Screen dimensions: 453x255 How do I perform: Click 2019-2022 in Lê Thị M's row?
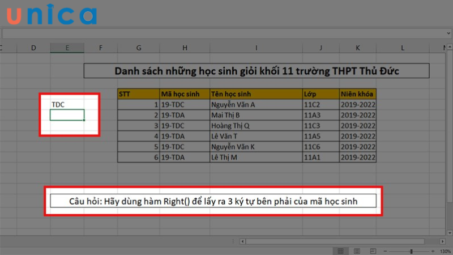tap(358, 158)
